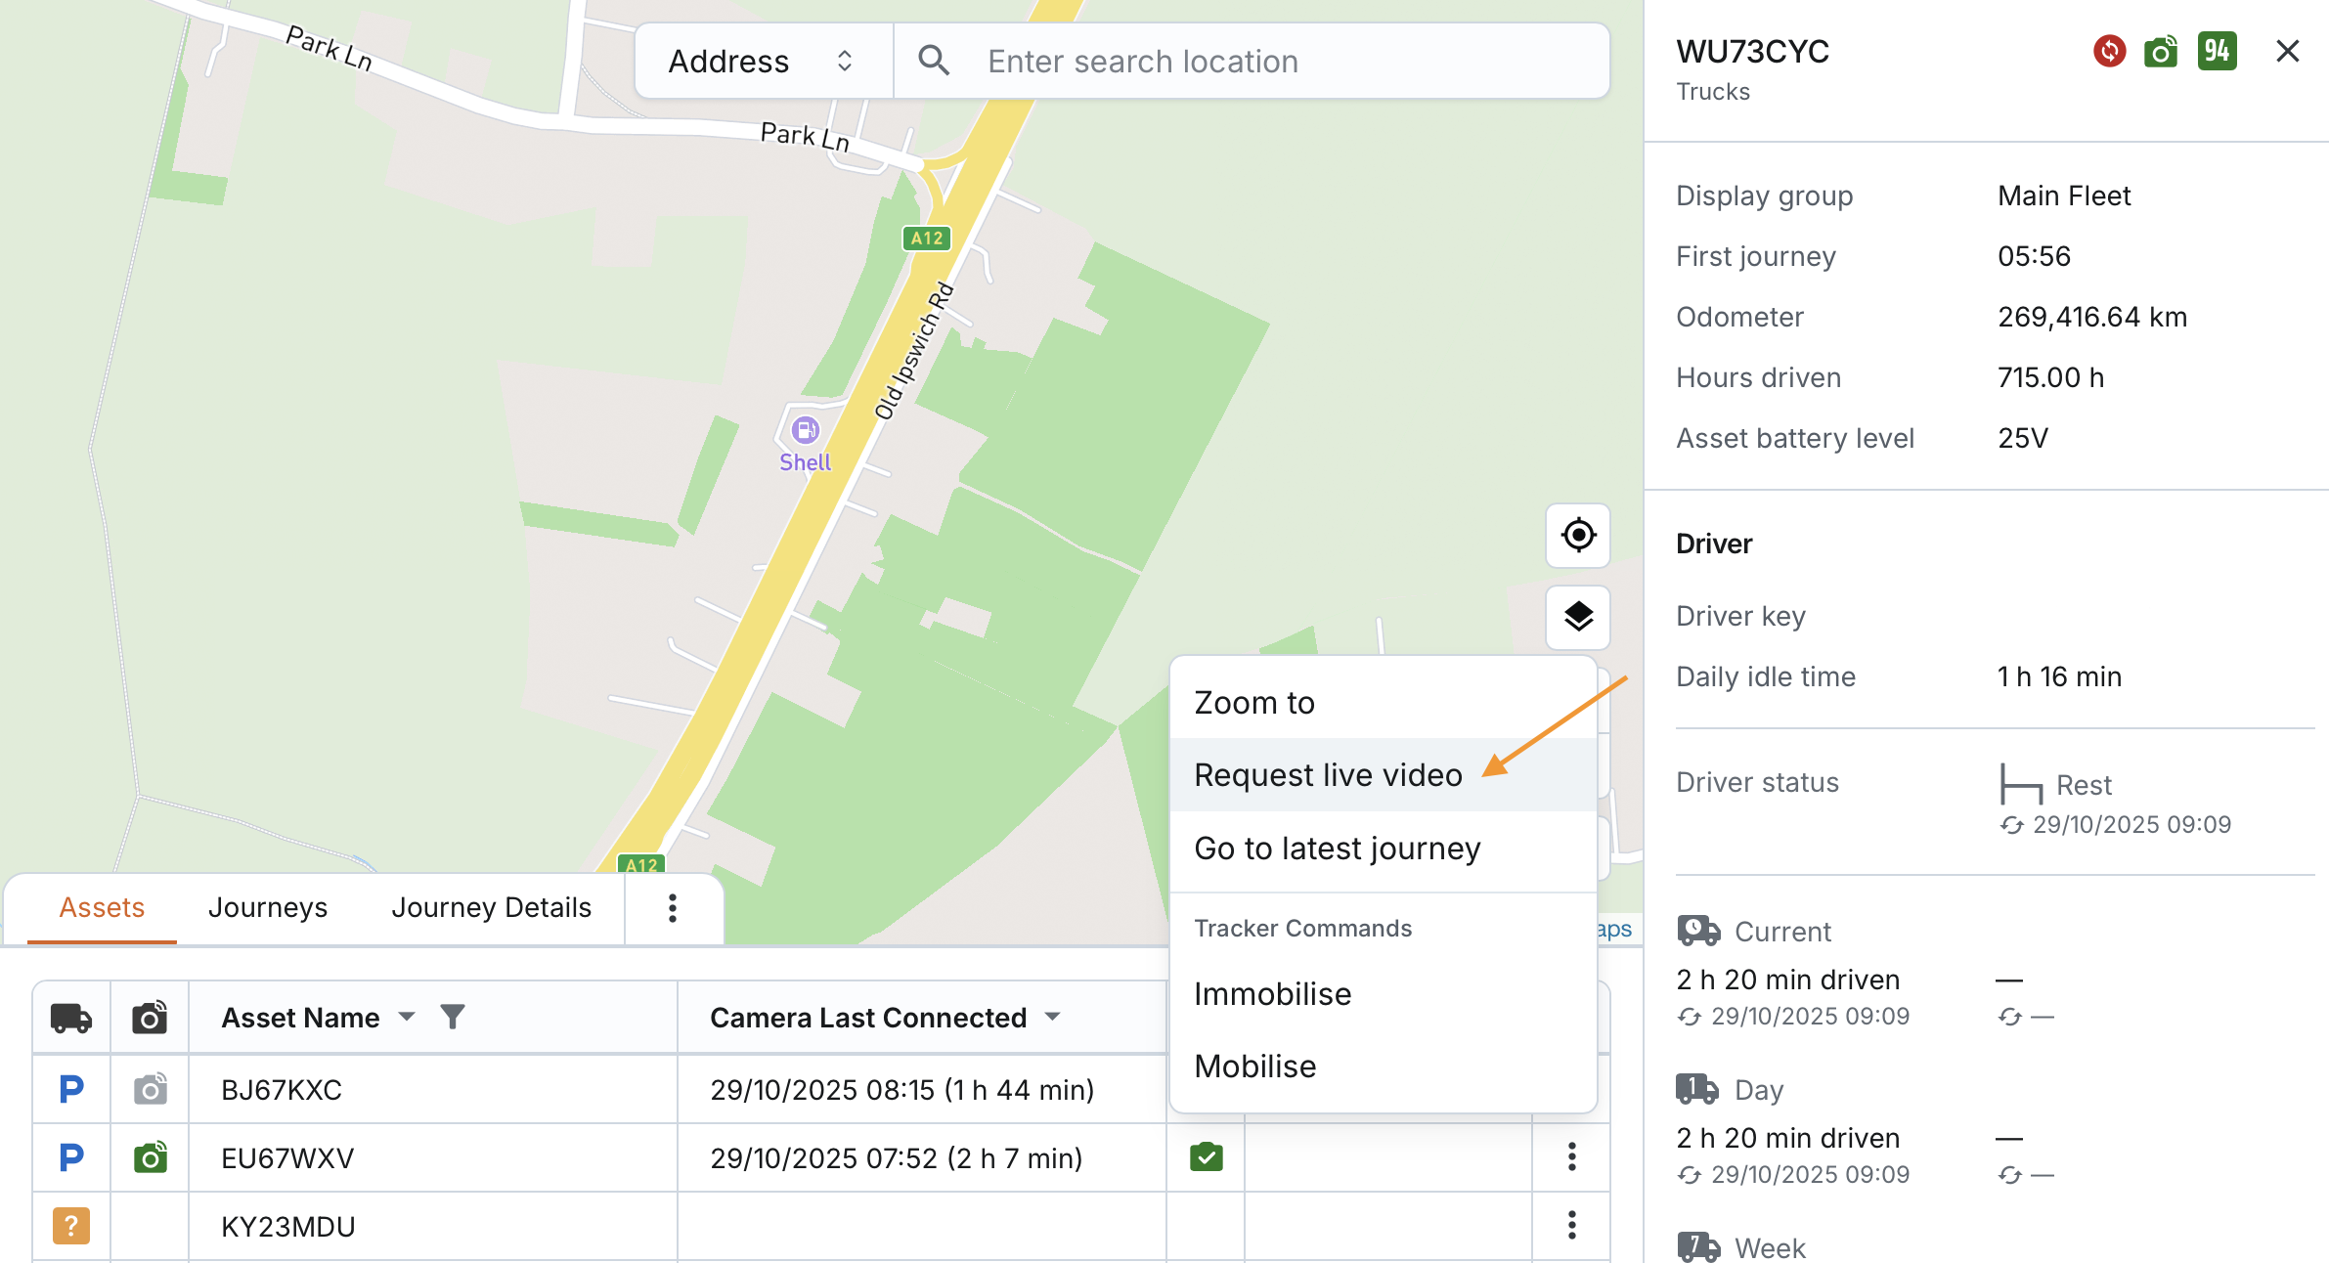The height and width of the screenshot is (1263, 2329).
Task: Click the red immobiliser status icon
Action: click(x=2109, y=51)
